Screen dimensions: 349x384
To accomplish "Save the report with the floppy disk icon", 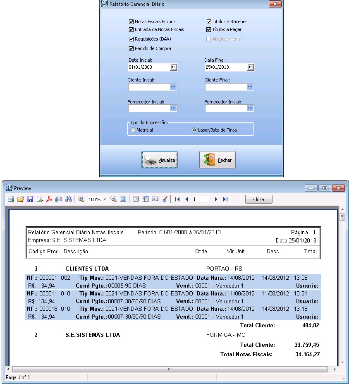I will point(30,199).
